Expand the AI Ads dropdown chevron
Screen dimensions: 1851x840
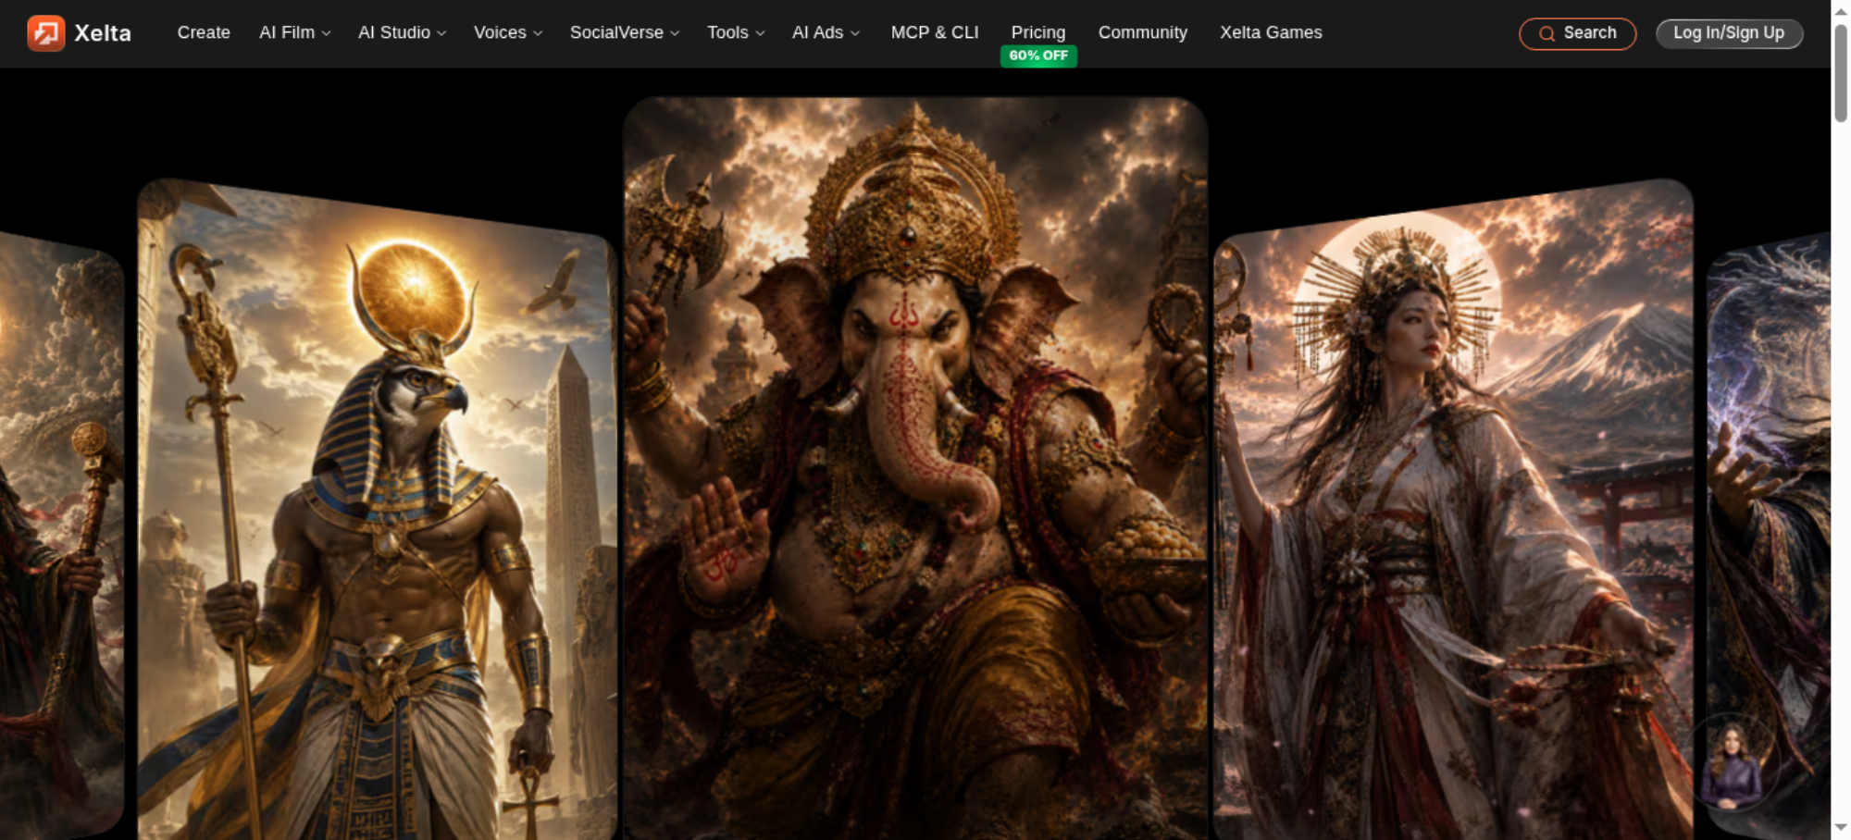tap(855, 33)
